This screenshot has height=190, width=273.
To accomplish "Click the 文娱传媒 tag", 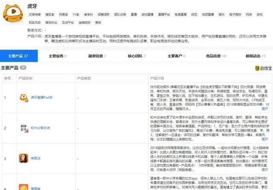I will coord(35,15).
